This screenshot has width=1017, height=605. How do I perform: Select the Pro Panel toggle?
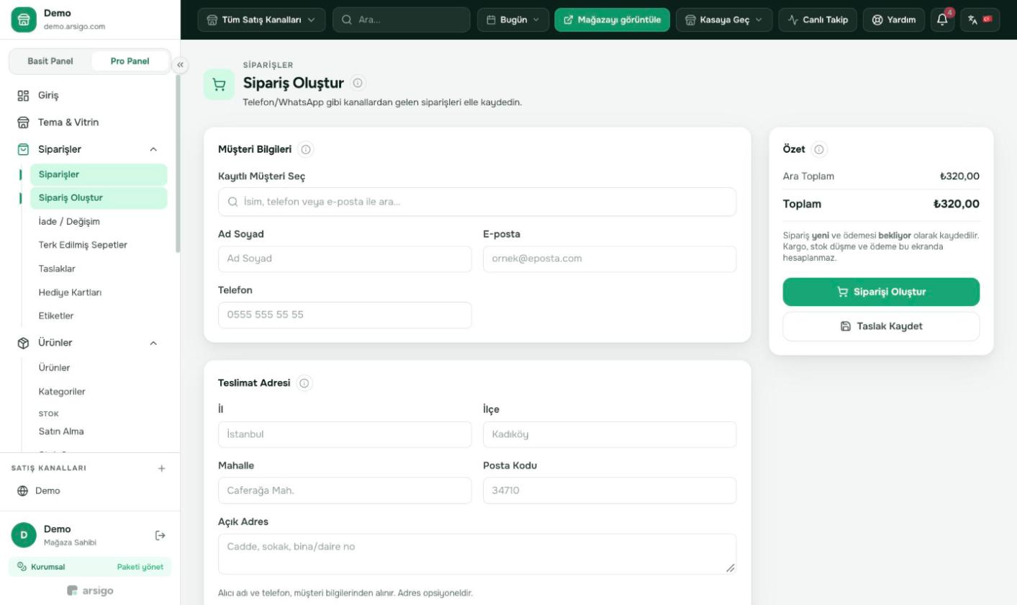[130, 61]
